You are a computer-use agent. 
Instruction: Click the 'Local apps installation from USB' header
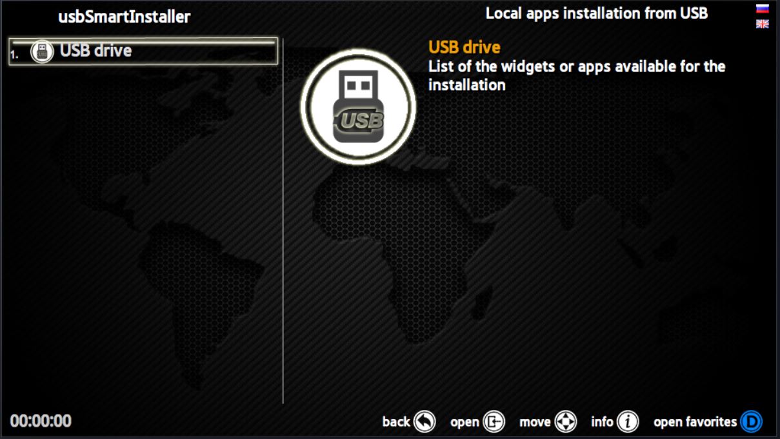(597, 13)
